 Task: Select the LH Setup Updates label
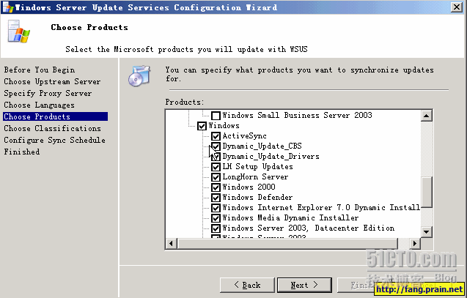click(x=257, y=167)
